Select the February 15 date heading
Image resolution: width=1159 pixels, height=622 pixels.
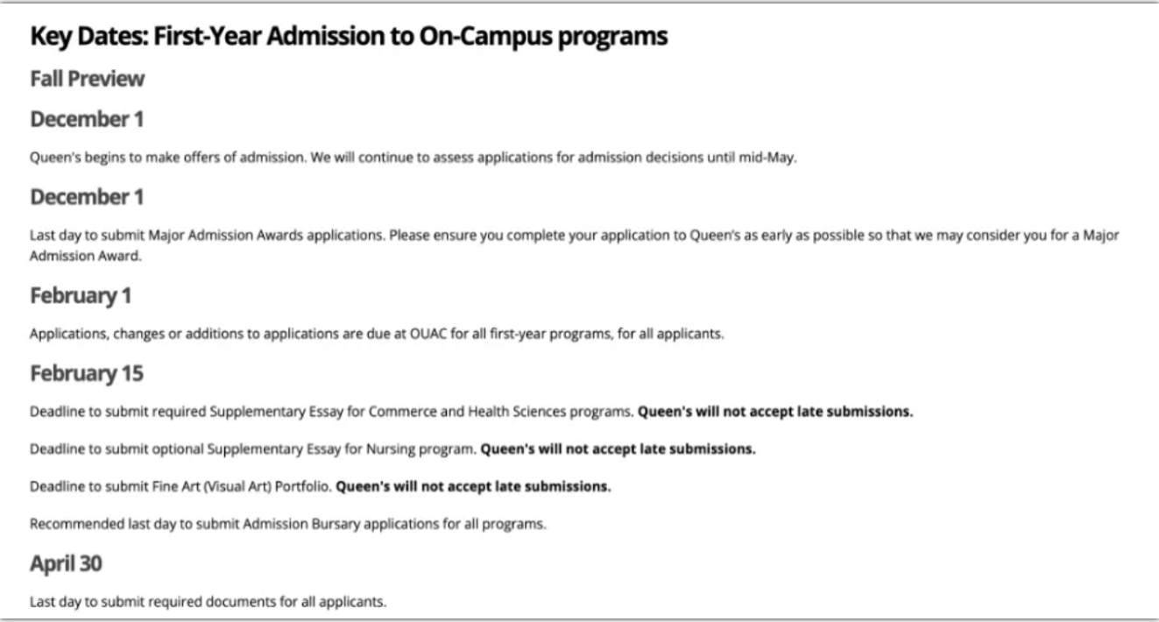pos(87,374)
